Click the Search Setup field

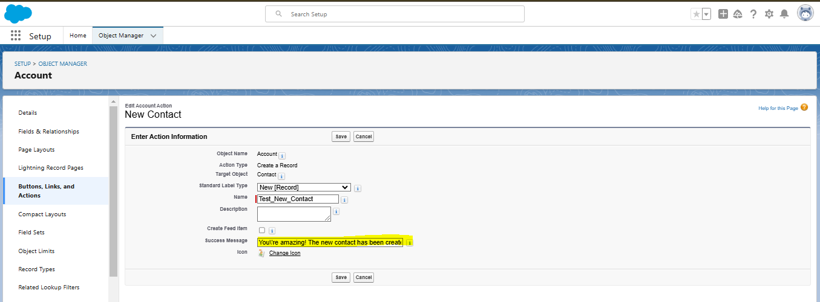click(x=395, y=14)
